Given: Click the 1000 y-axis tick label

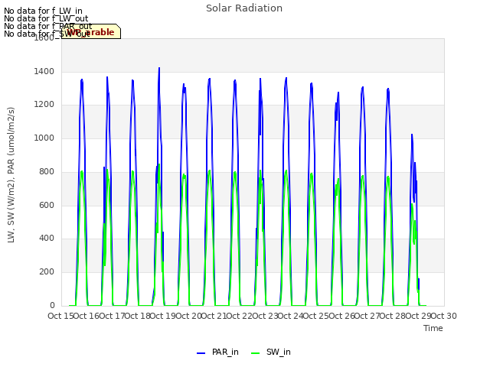Looking at the screenshot, I should (x=44, y=138).
